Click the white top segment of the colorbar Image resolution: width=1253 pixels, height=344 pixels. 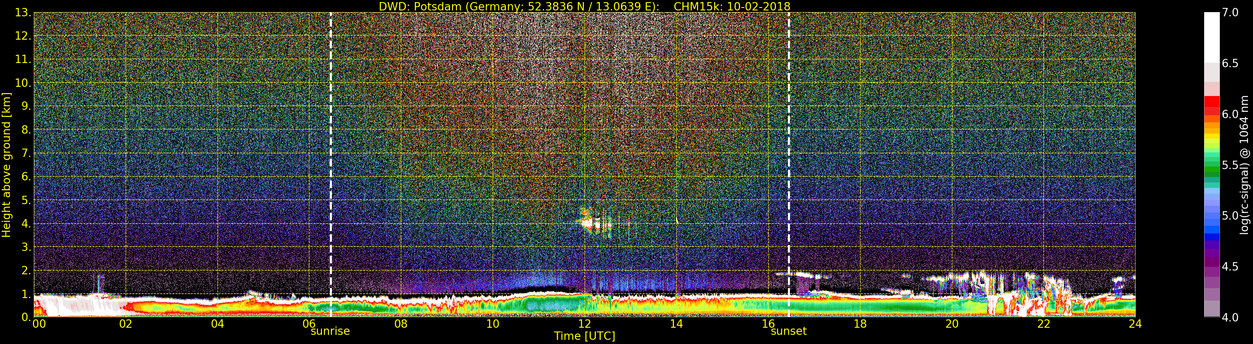(x=1212, y=38)
